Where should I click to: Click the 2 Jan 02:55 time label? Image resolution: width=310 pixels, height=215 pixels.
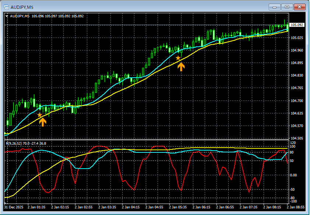tap(84, 207)
